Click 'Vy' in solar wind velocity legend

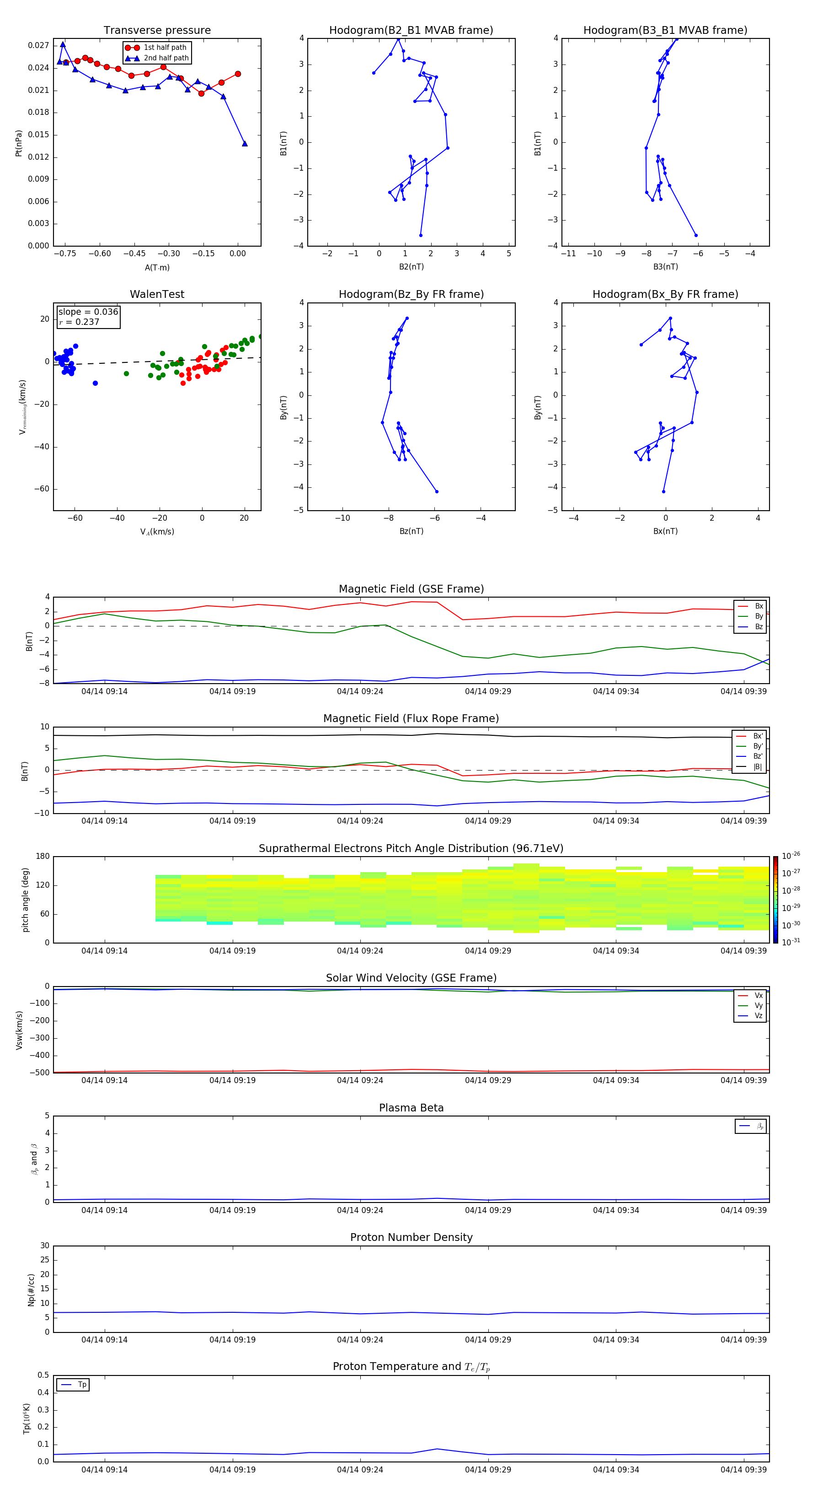tap(759, 1005)
